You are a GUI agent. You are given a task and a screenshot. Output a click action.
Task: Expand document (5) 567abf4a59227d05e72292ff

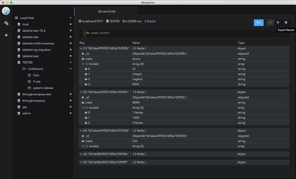[x=81, y=162]
